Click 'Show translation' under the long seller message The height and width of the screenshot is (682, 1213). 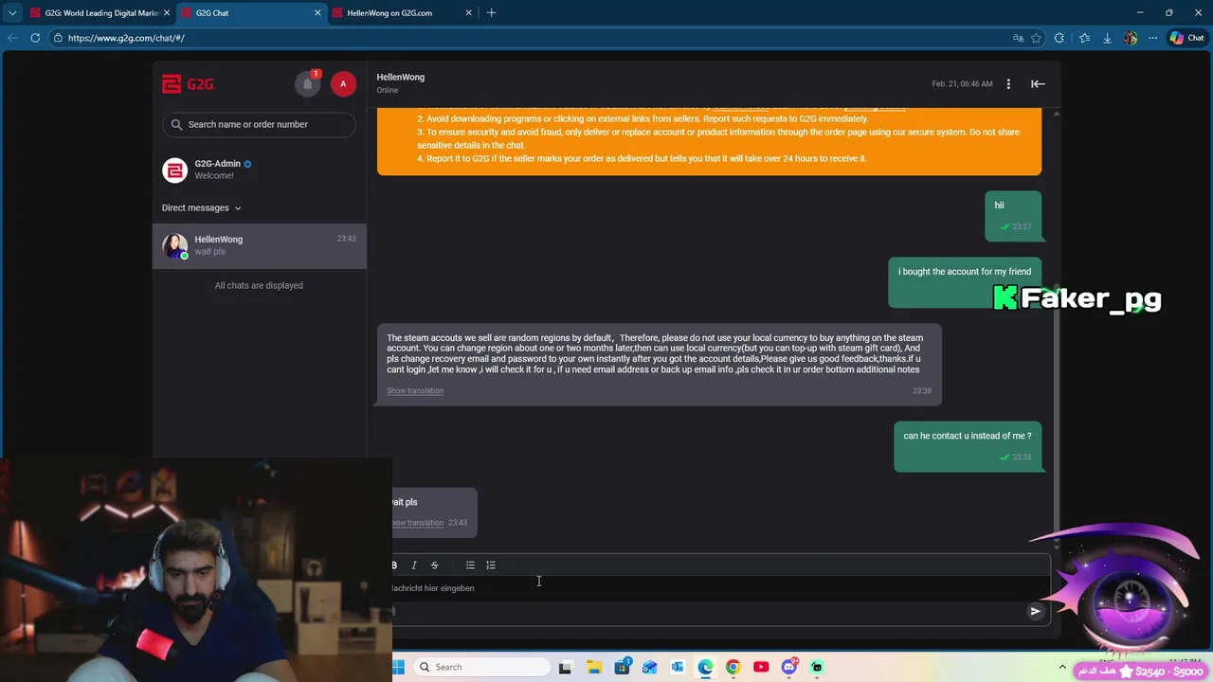click(415, 391)
